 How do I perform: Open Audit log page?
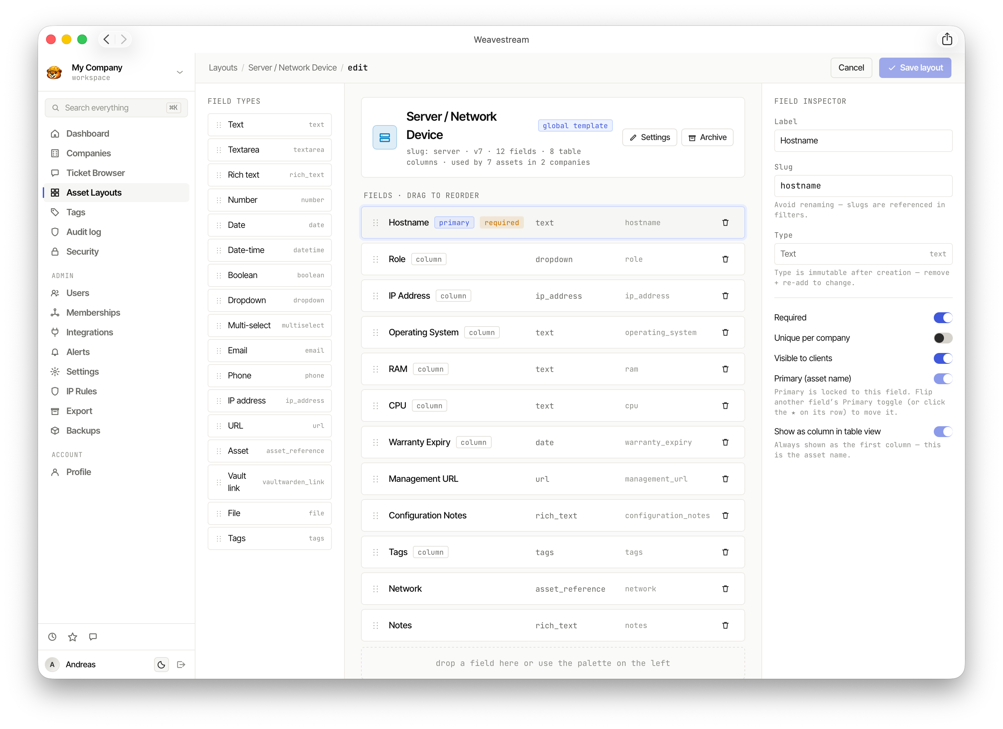point(116,232)
